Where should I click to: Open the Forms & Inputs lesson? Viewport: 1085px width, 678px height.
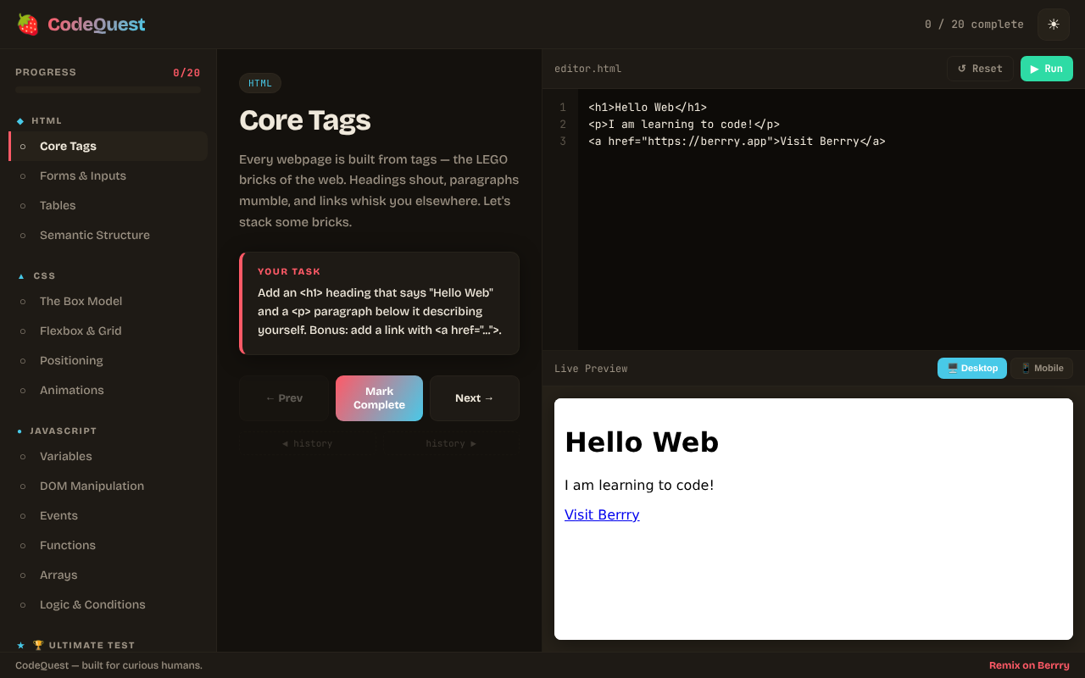click(108, 175)
